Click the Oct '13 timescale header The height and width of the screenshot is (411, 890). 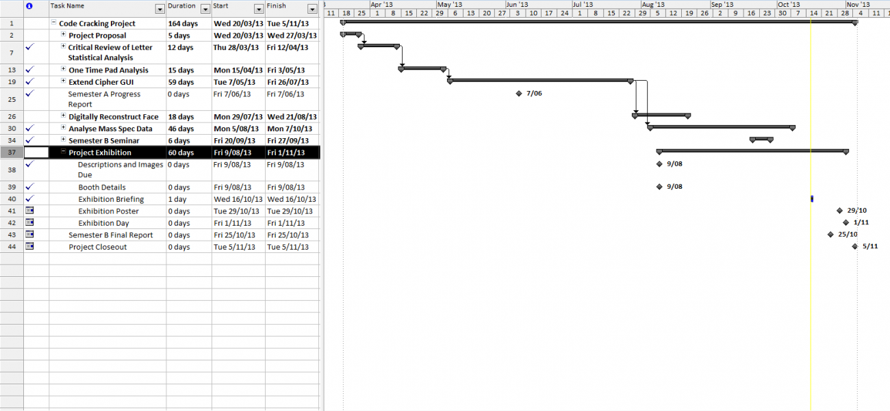(810, 4)
